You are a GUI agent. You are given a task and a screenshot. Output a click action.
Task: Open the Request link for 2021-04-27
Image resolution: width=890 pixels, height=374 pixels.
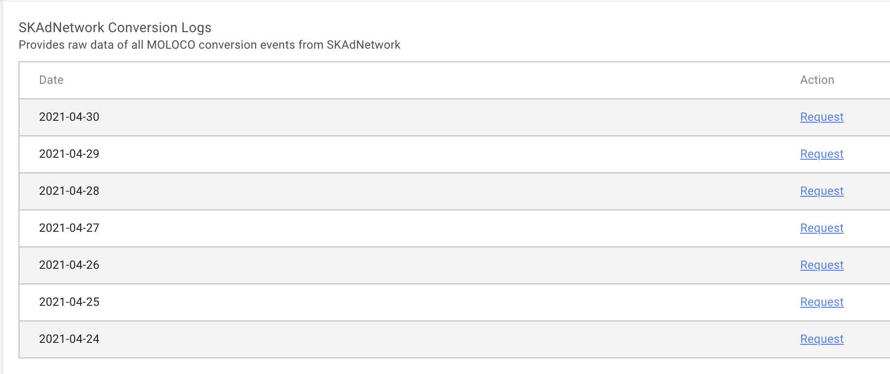pos(822,228)
